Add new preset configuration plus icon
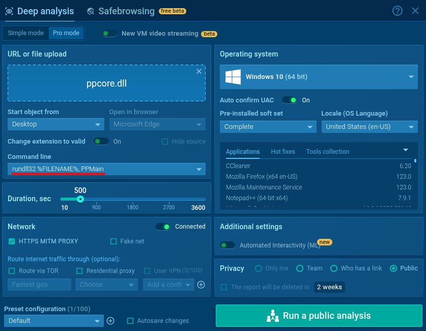426x331 pixels. 110,321
